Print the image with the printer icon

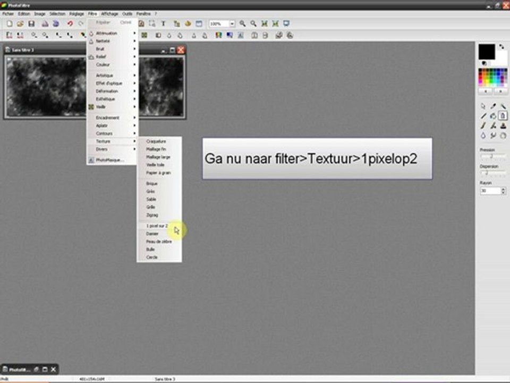[45, 24]
